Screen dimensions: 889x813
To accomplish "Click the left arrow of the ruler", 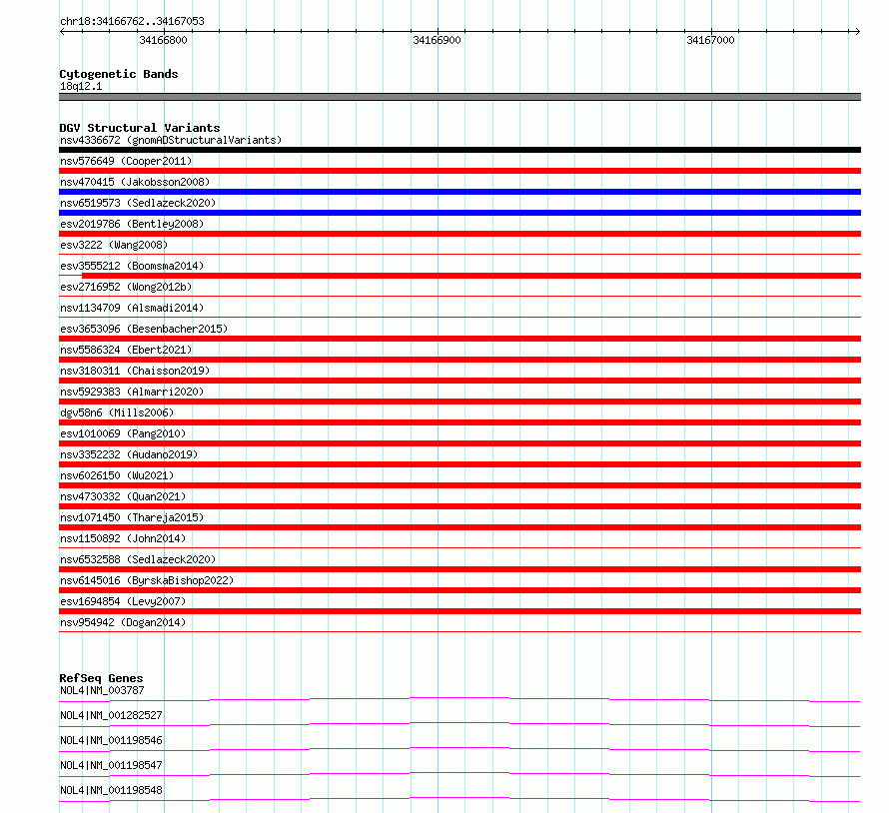I will (x=62, y=31).
